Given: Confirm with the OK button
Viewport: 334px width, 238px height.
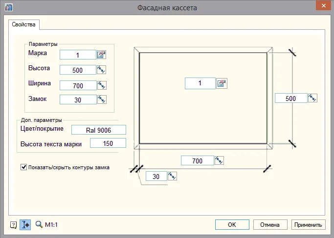Looking at the screenshot, I should (232, 225).
